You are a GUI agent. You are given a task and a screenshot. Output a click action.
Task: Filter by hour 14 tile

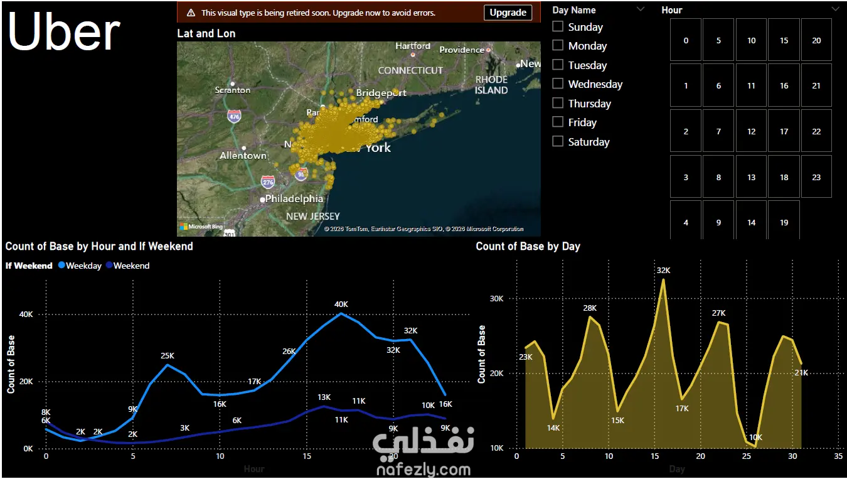click(x=751, y=220)
